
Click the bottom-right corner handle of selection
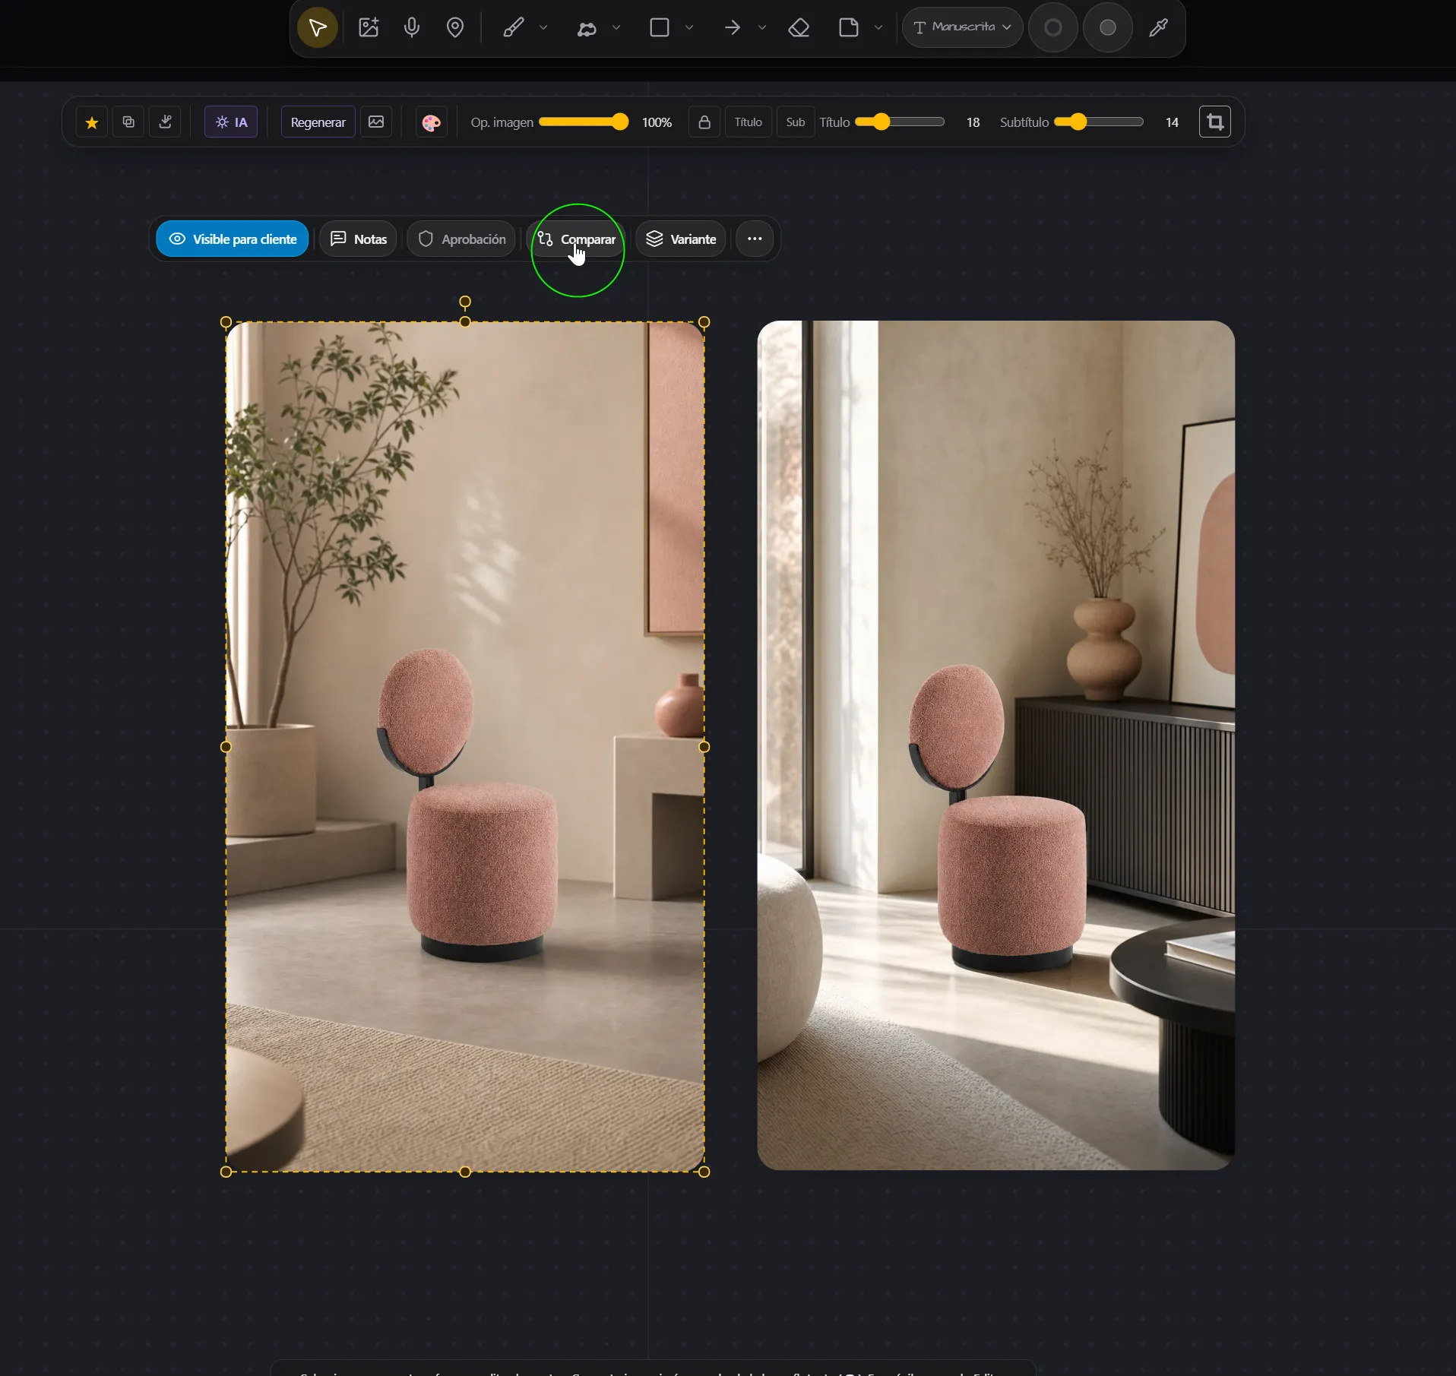[x=704, y=1172]
